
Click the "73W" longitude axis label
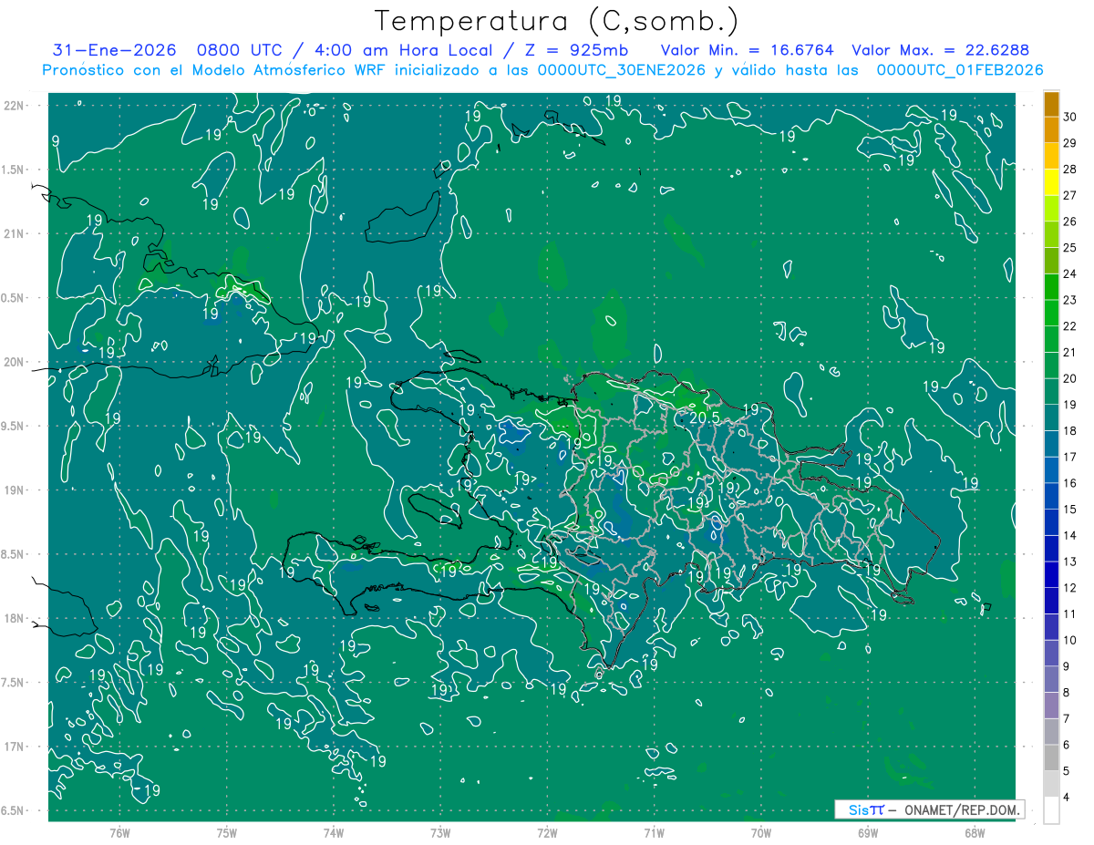[x=440, y=833]
